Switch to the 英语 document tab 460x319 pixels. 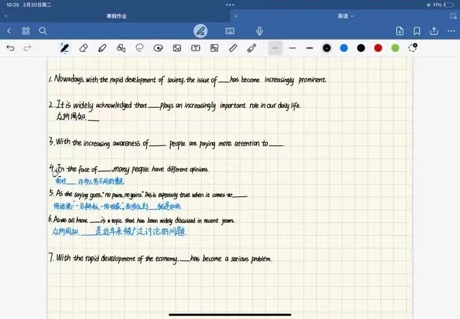tap(342, 16)
